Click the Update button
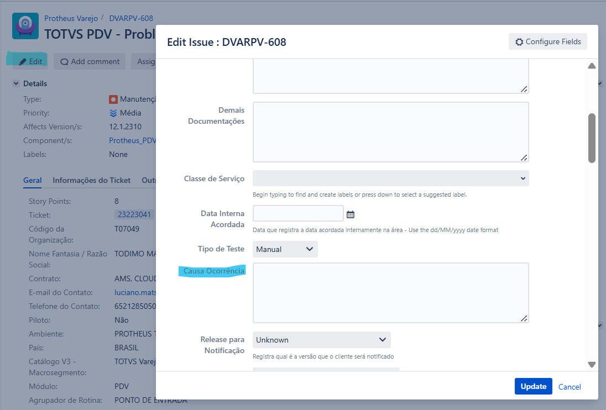The height and width of the screenshot is (410, 606). click(x=534, y=386)
